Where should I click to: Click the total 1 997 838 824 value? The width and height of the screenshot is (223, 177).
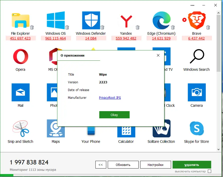click(29, 162)
